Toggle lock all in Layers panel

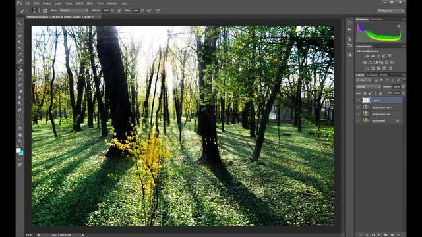pyautogui.click(x=380, y=93)
